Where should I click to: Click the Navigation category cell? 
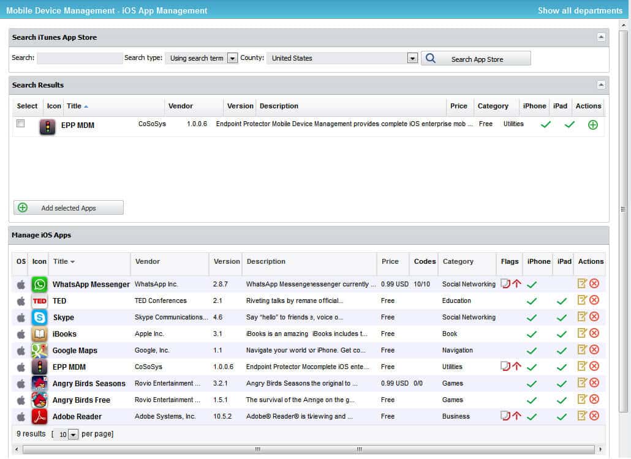457,350
